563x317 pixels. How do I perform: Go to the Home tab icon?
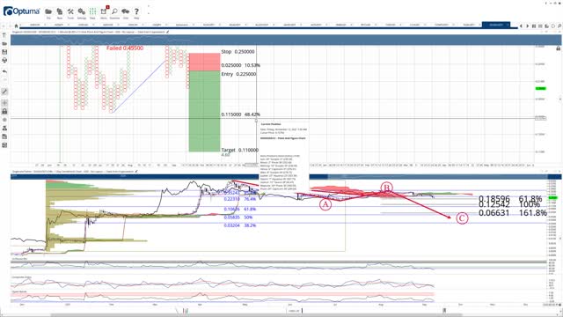pyautogui.click(x=16, y=26)
